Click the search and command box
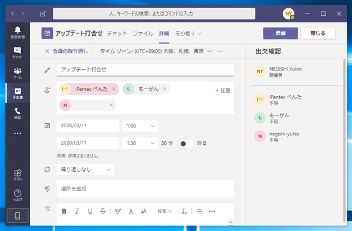Image resolution: width=352 pixels, height=231 pixels. tap(154, 13)
